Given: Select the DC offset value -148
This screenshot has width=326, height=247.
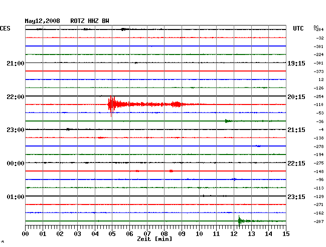Looking at the screenshot, I should click(318, 171).
